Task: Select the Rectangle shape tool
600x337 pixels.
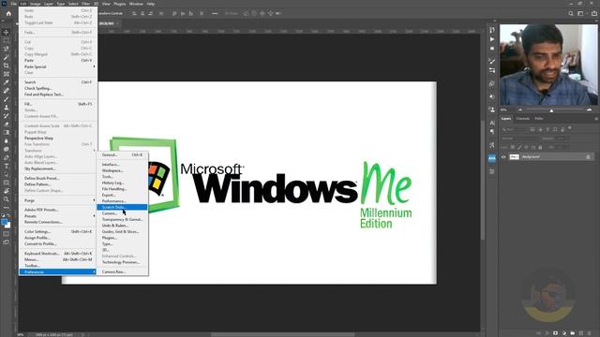Action: pyautogui.click(x=7, y=183)
